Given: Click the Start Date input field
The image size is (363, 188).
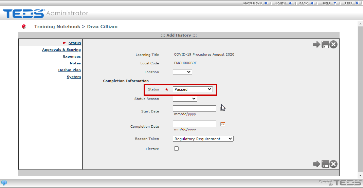Looking at the screenshot, I should tap(195, 108).
